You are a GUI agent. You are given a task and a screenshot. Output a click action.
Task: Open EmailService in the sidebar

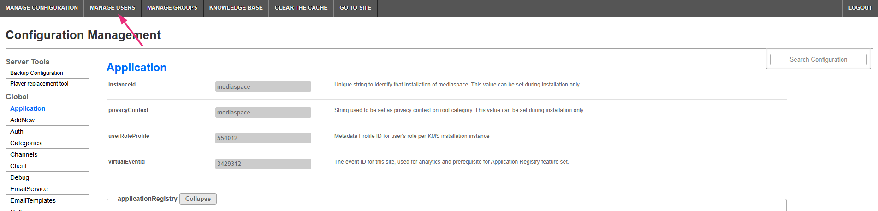pos(29,189)
